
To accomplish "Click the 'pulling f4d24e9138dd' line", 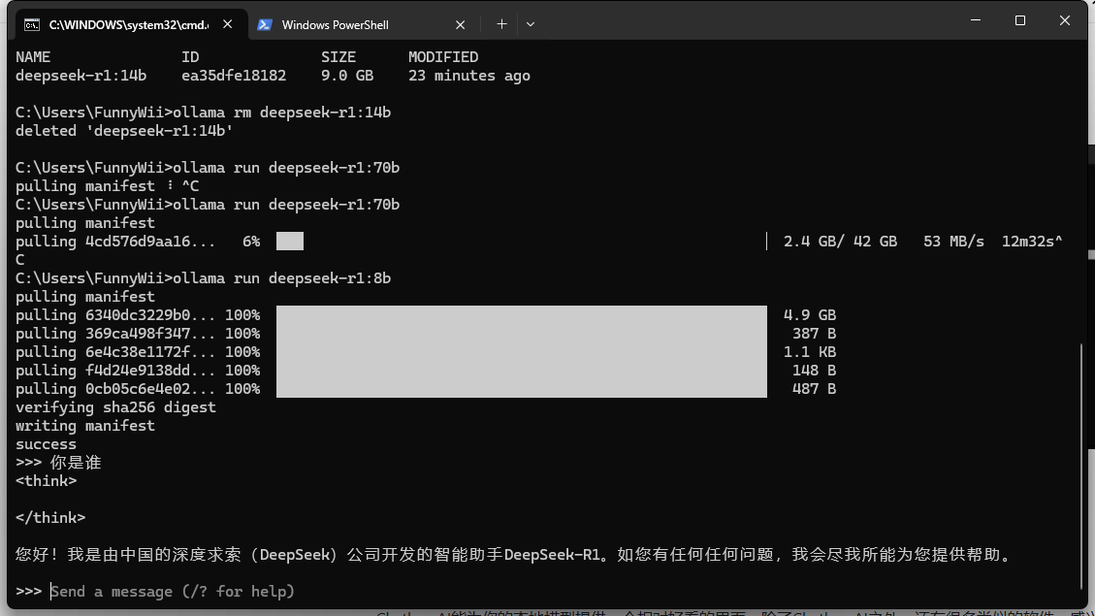I will tap(138, 371).
